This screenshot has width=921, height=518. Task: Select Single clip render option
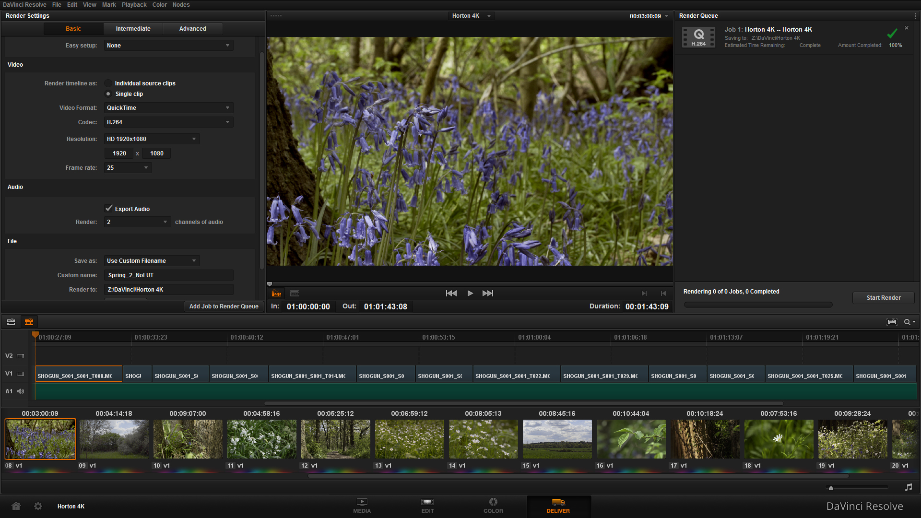tap(108, 94)
